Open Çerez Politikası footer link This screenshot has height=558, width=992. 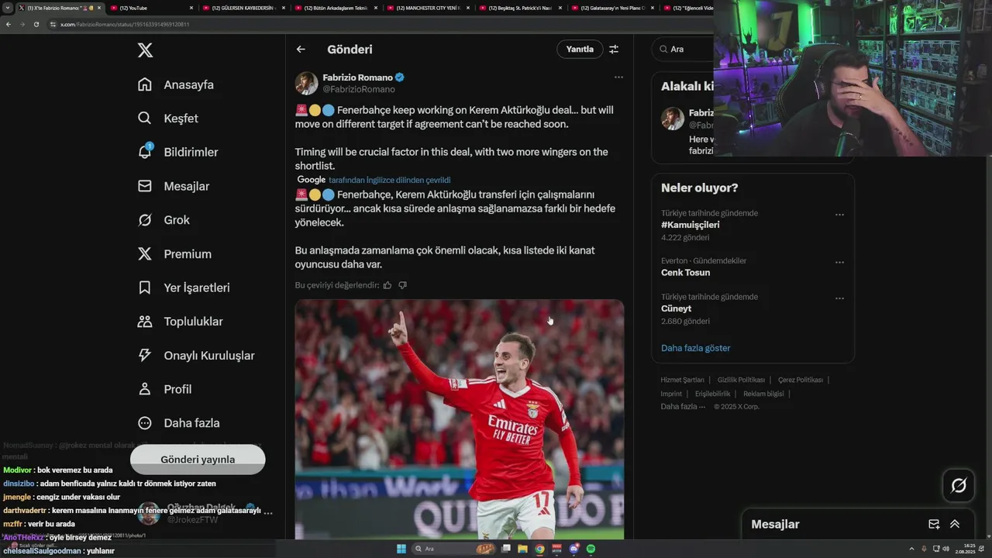point(801,380)
